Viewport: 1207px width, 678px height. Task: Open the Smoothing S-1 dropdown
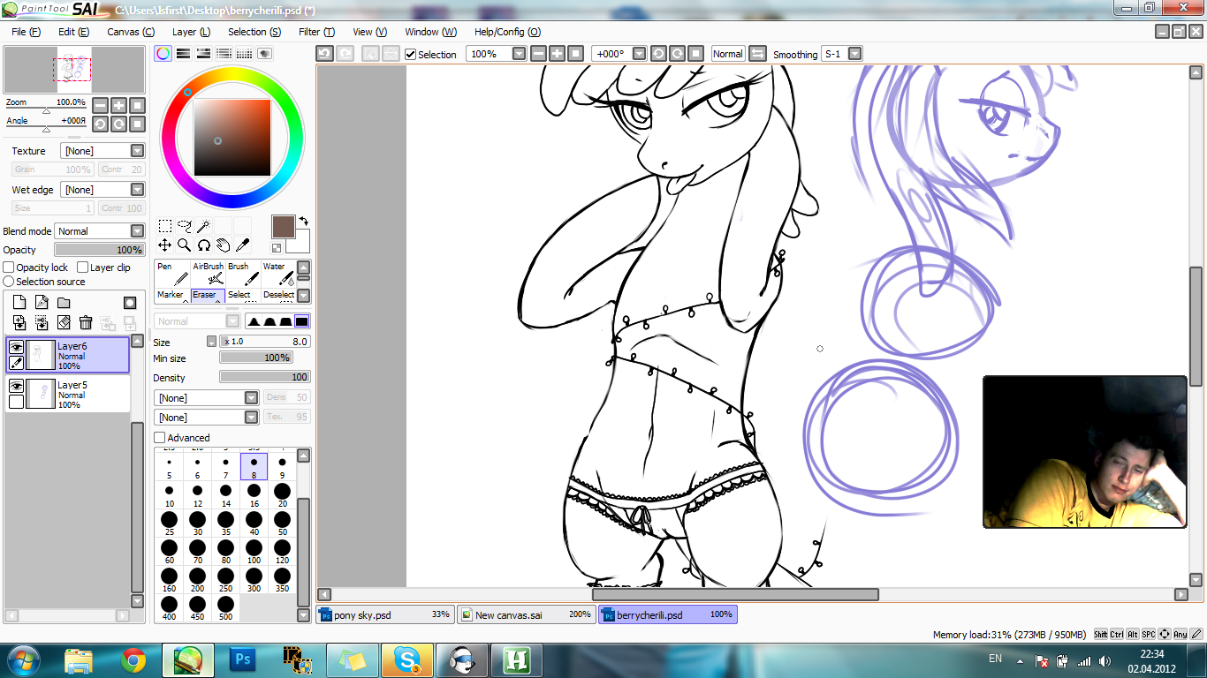click(854, 54)
